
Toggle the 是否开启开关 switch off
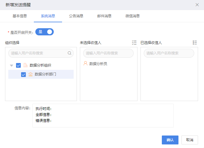(x=45, y=32)
